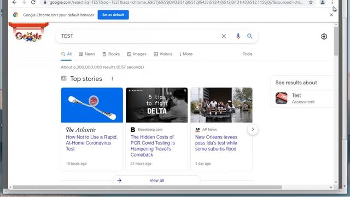Switch to the Images tab

pos(137,54)
